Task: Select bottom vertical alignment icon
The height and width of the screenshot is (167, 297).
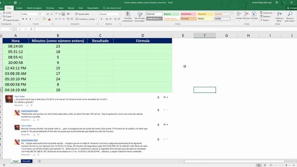Action: coord(64,14)
